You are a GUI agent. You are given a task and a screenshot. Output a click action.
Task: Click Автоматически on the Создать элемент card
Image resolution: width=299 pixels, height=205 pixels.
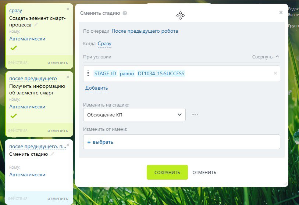27,39
